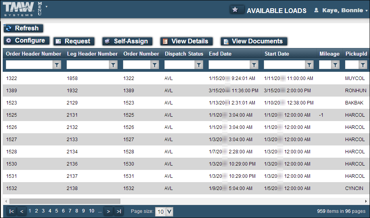Click the End Date filter icon
Image resolution: width=370 pixels, height=218 pixels.
(254, 65)
